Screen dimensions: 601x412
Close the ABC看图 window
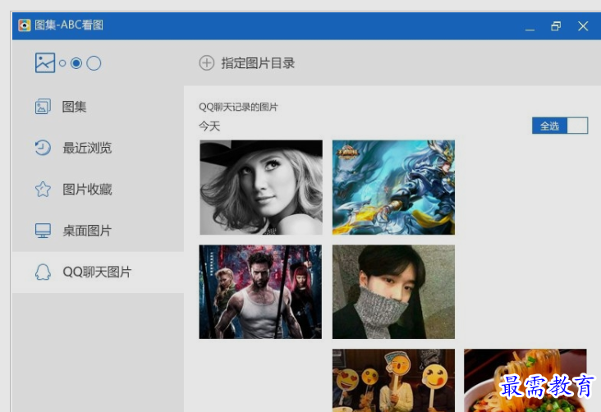coord(583,26)
